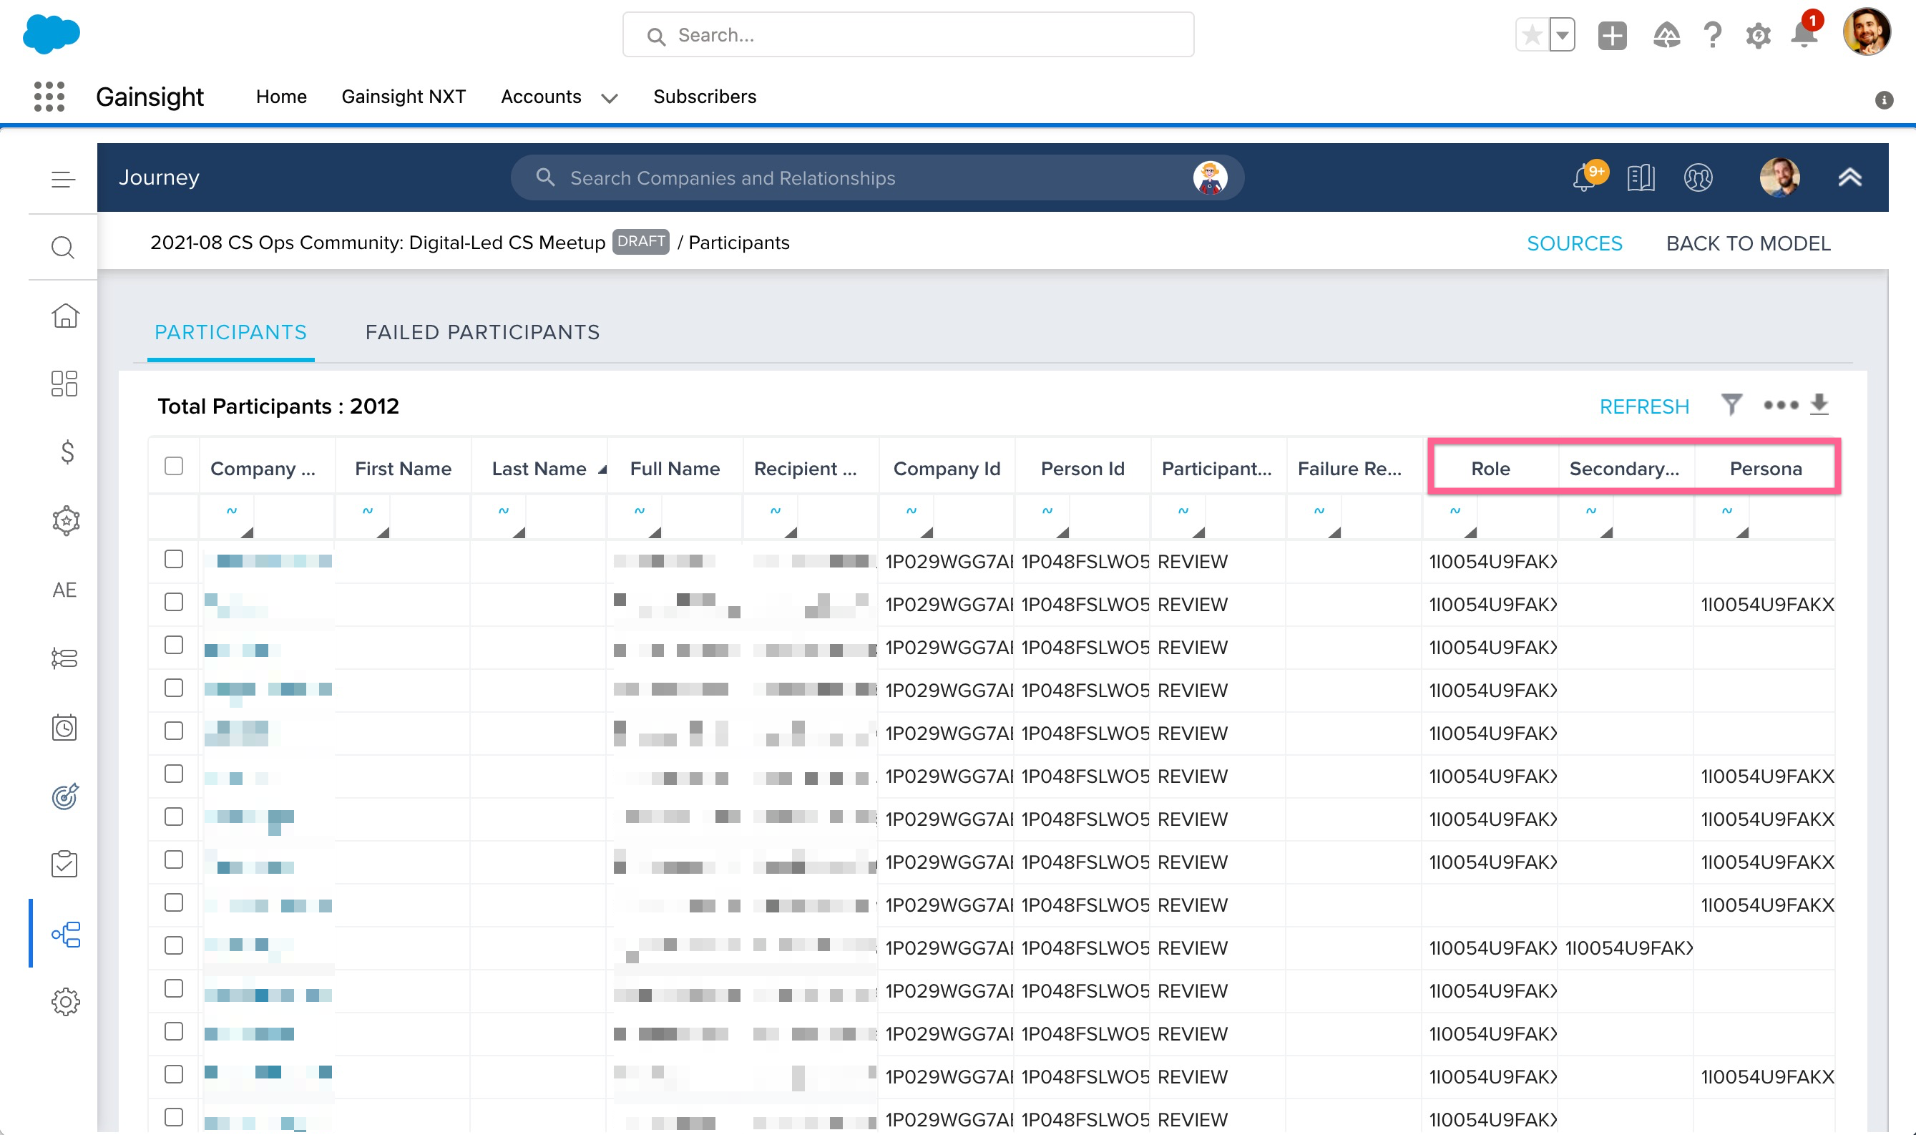Viewport: 1916px width, 1135px height.
Task: Open the administration gear in sidebar
Action: pos(66,1002)
